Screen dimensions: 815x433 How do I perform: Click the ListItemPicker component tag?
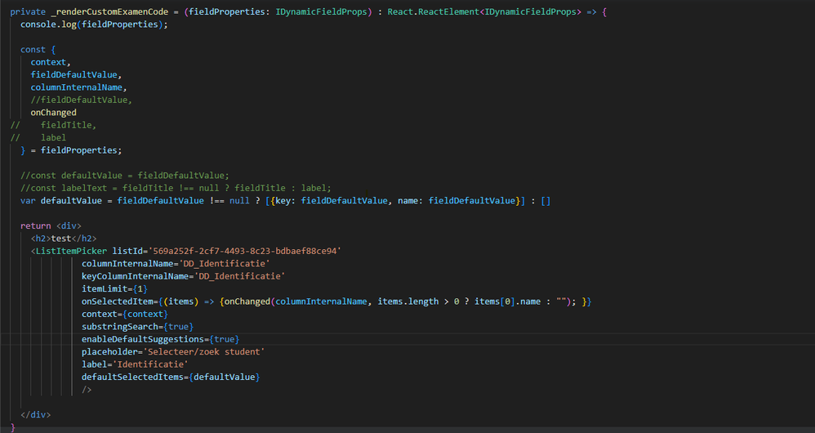pos(71,251)
